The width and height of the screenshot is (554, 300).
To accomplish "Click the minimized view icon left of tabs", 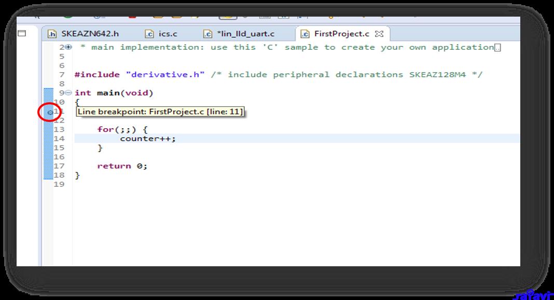I will tap(22, 34).
